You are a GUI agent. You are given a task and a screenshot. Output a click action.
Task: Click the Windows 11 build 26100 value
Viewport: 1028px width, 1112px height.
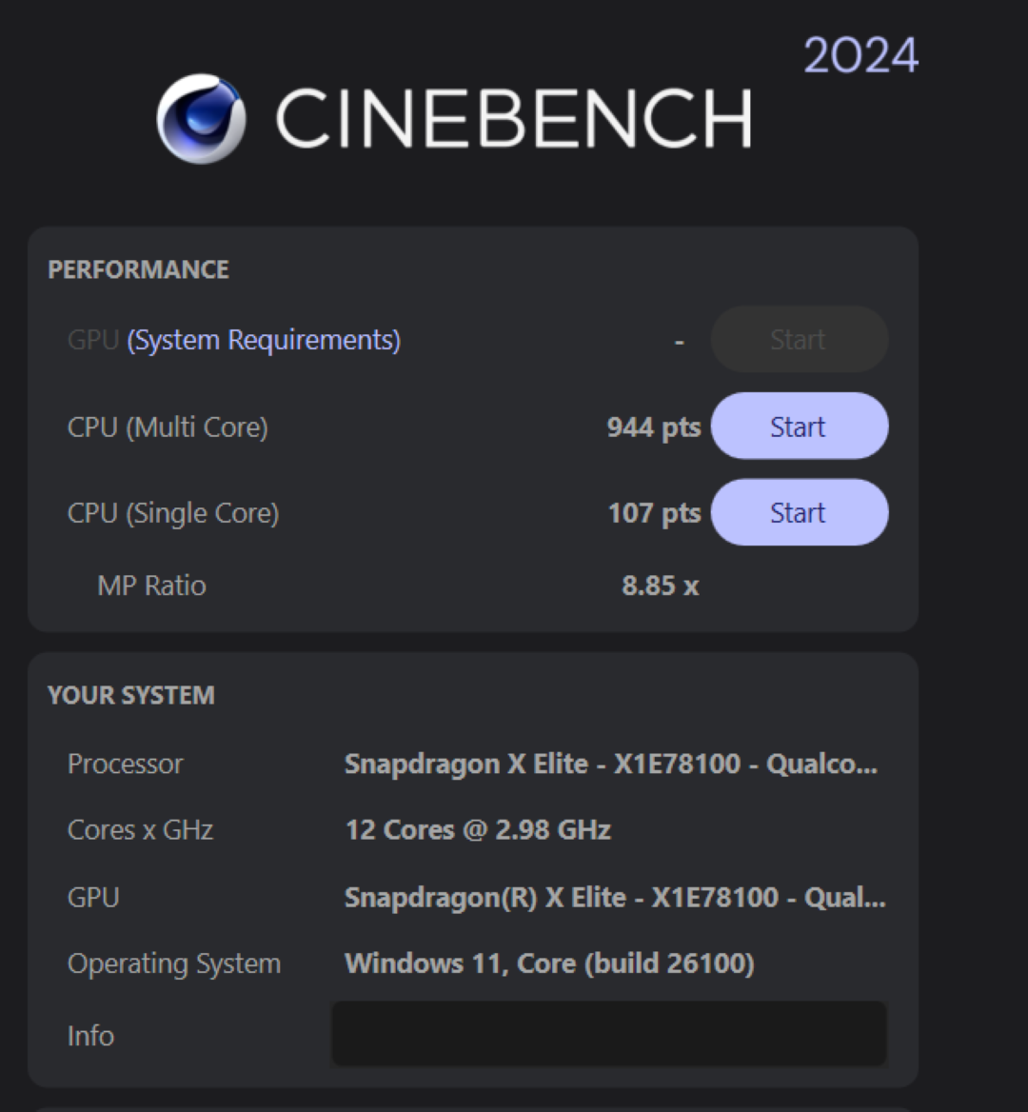point(549,963)
